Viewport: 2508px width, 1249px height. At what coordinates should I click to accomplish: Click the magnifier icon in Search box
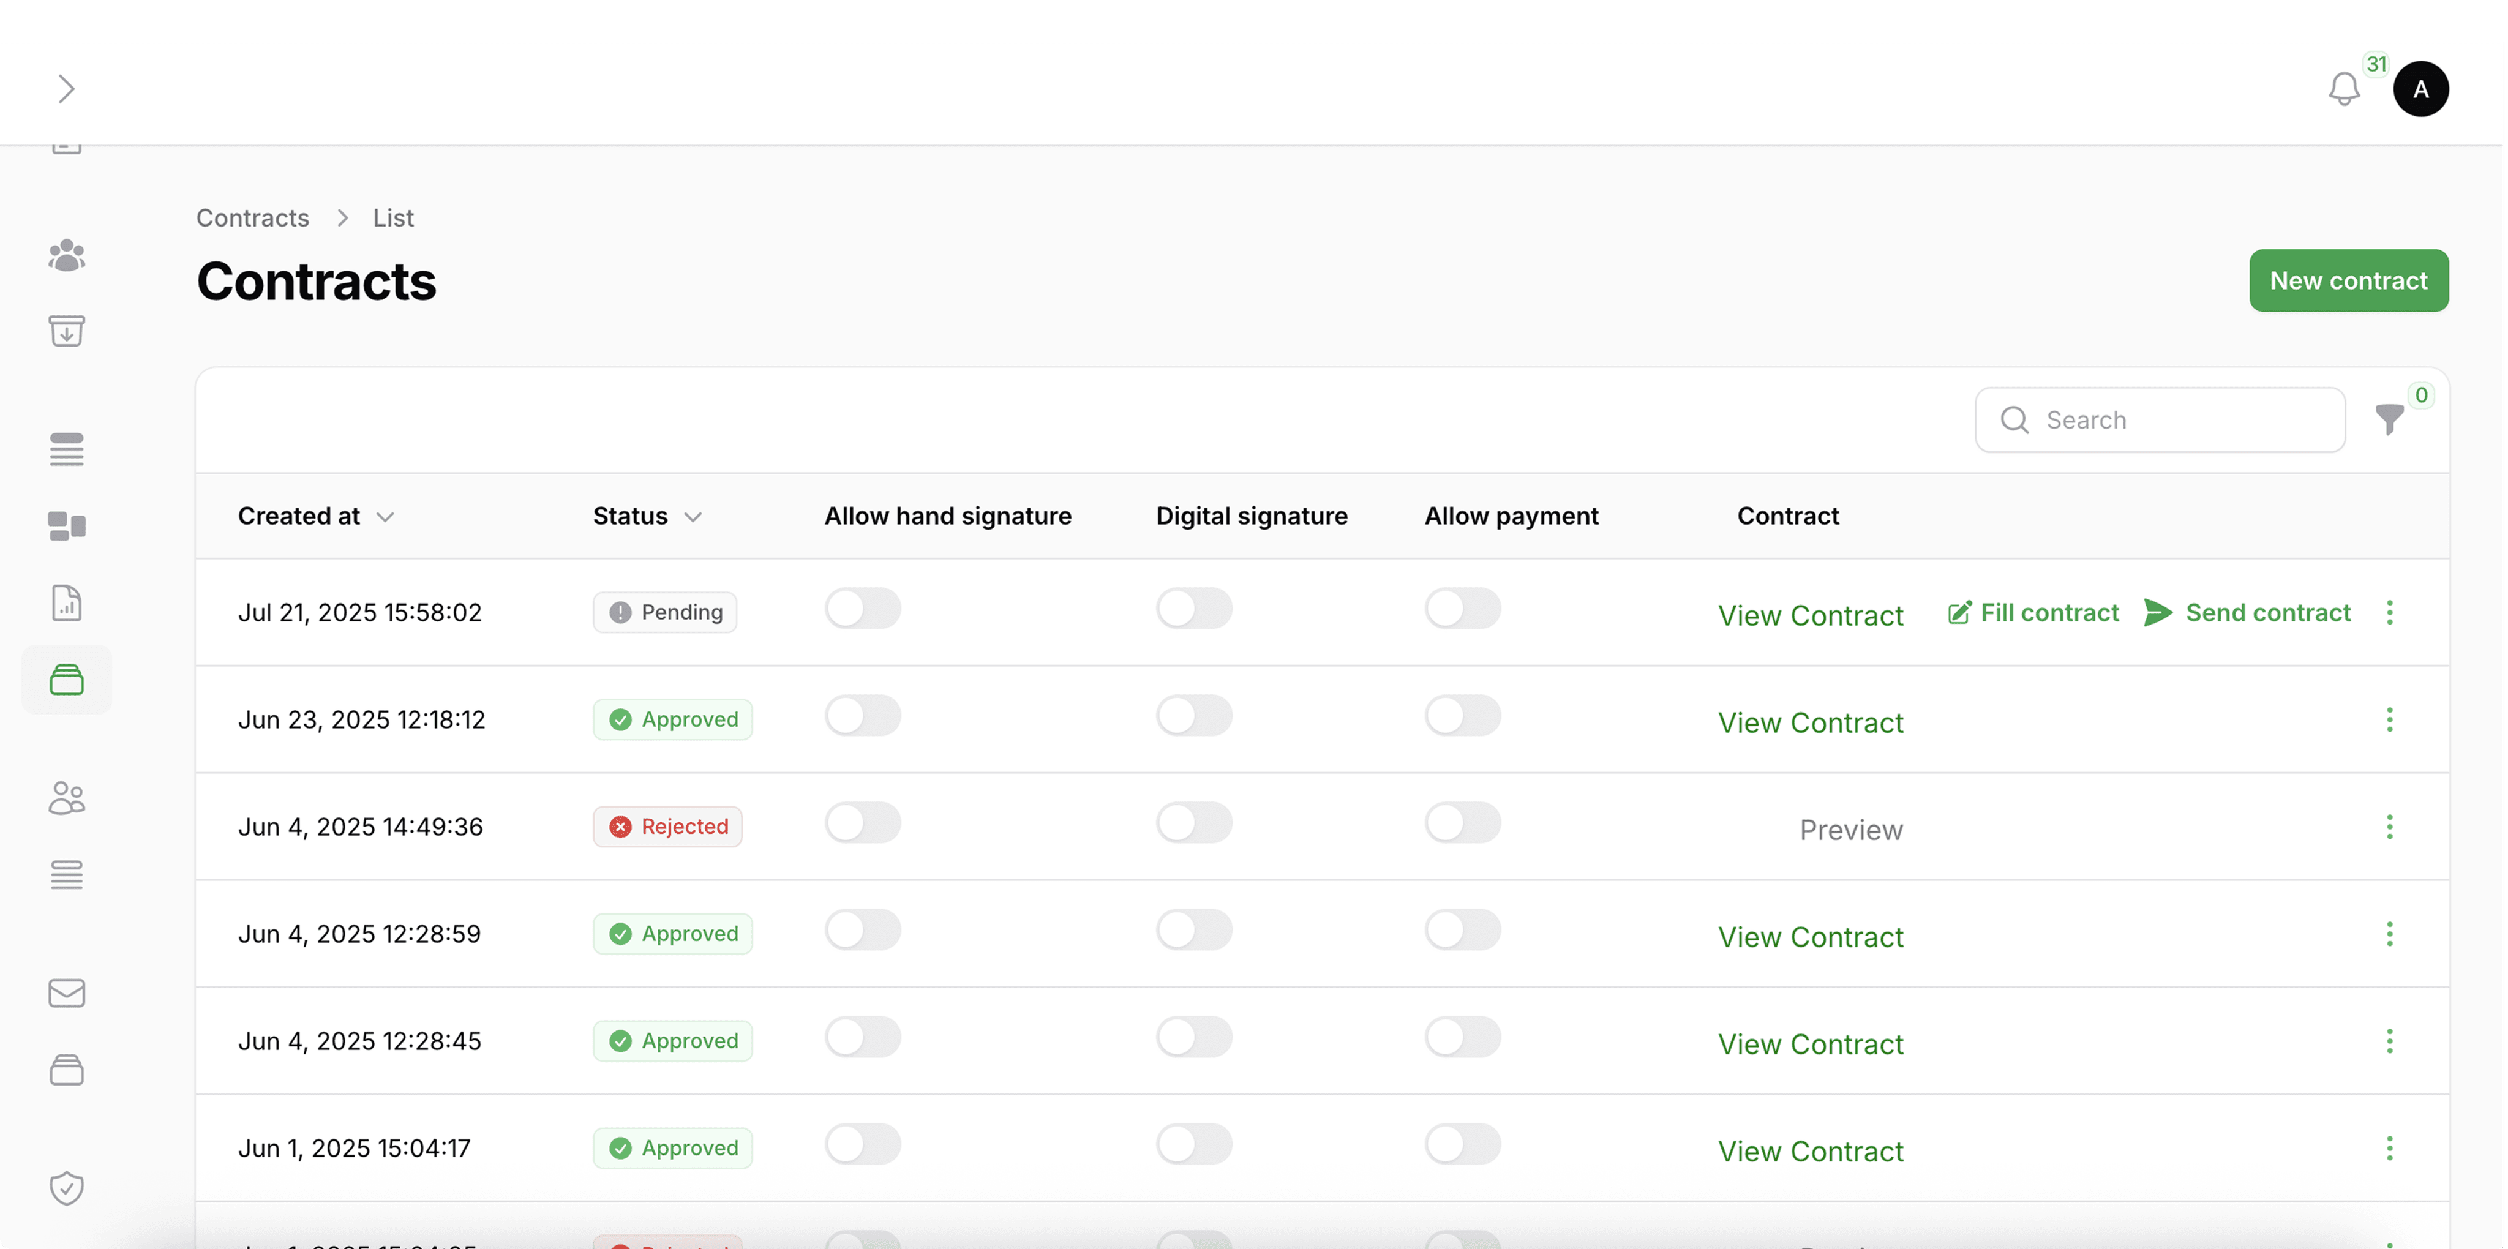[2014, 419]
